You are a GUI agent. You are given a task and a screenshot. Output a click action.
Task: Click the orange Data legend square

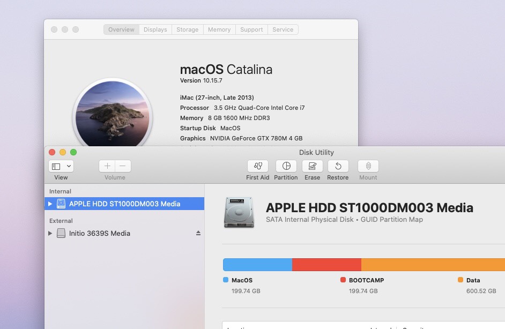(x=461, y=280)
